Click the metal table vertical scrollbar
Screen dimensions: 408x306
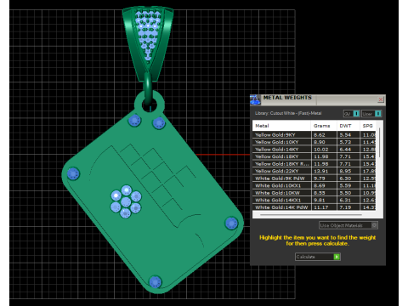click(380, 143)
